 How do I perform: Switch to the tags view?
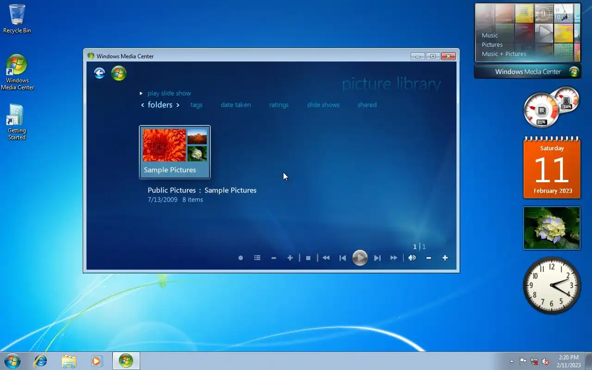tap(197, 105)
